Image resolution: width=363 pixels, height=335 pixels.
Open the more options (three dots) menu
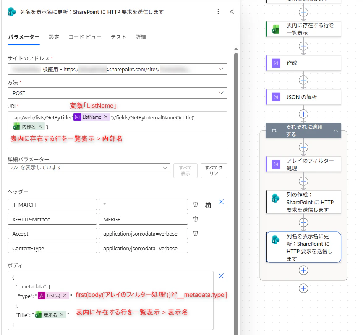(x=218, y=12)
